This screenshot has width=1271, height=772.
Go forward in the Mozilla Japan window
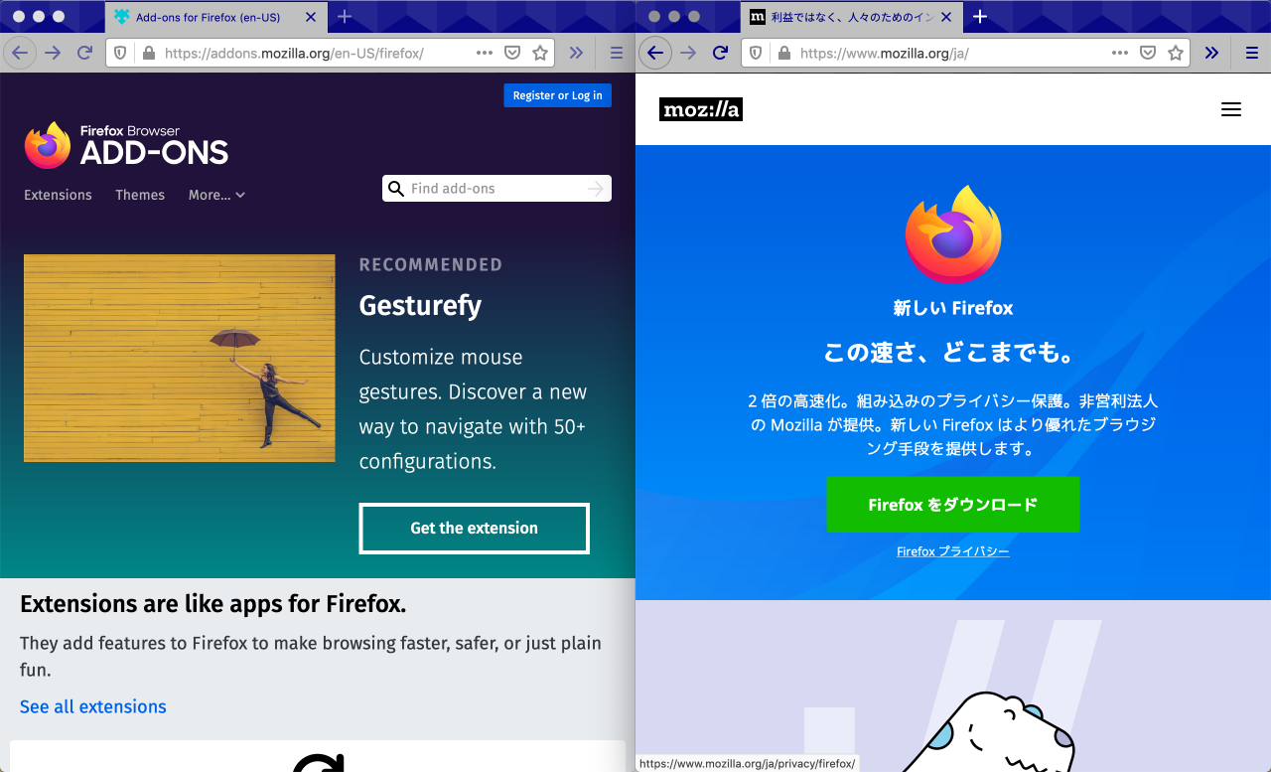688,53
